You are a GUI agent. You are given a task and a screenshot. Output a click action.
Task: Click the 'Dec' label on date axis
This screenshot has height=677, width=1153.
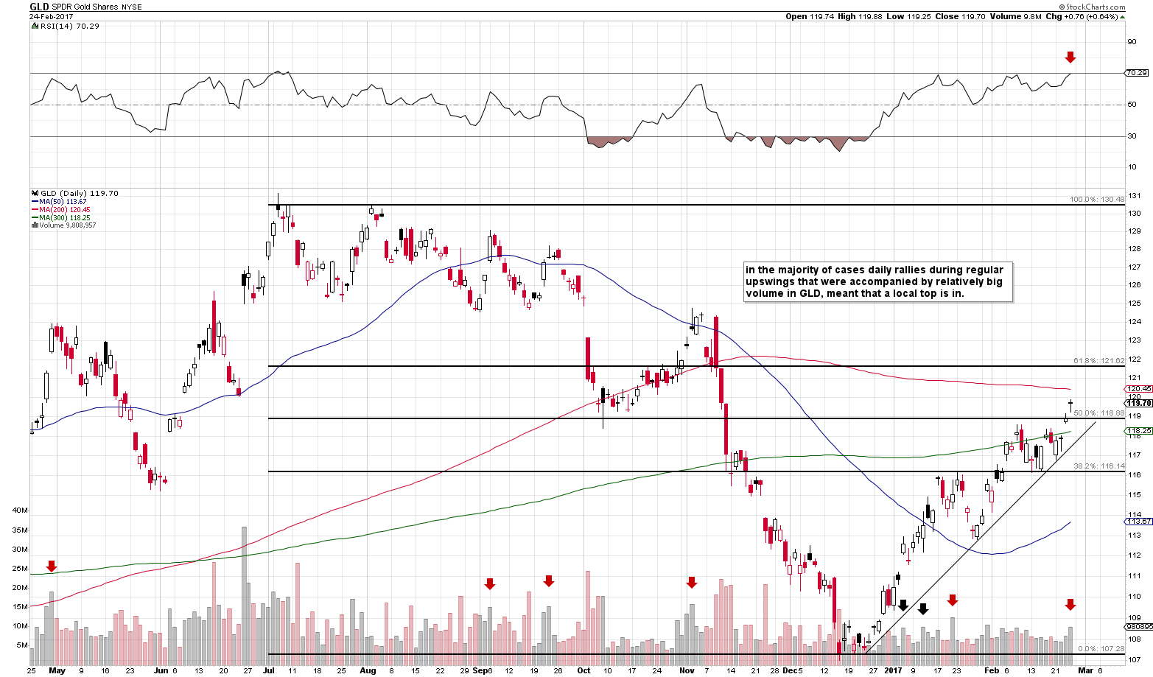[x=791, y=671]
